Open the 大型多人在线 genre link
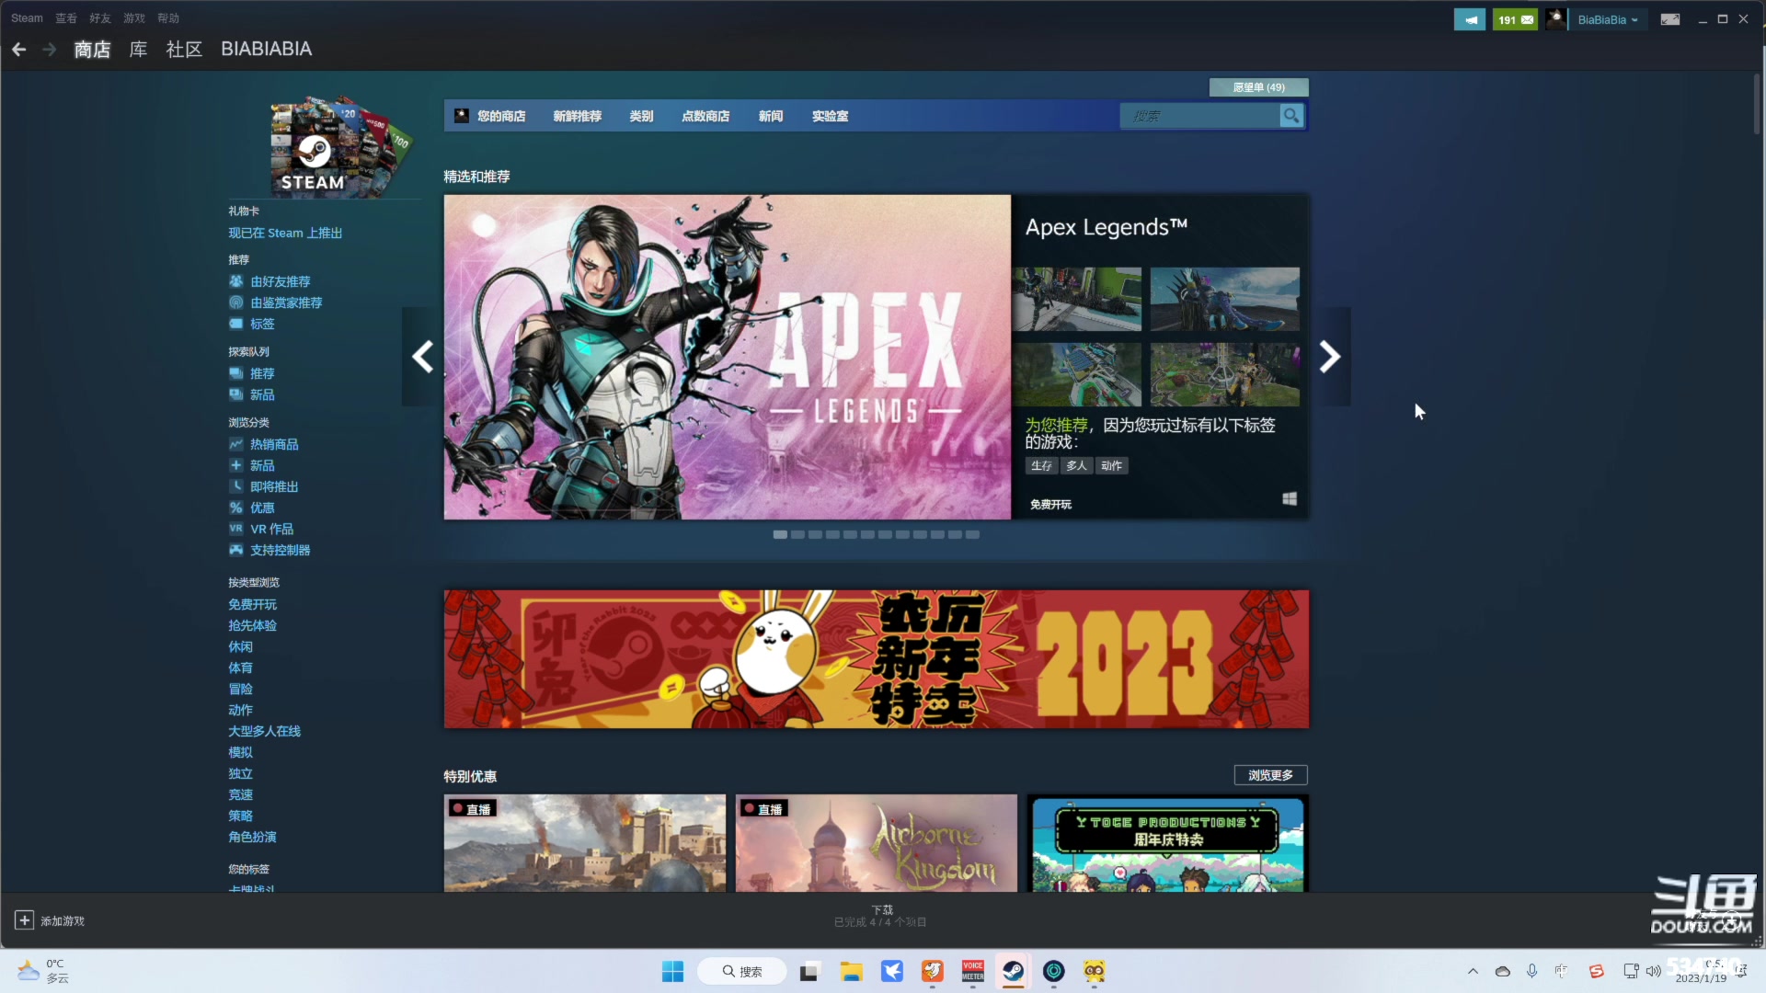 tap(264, 731)
